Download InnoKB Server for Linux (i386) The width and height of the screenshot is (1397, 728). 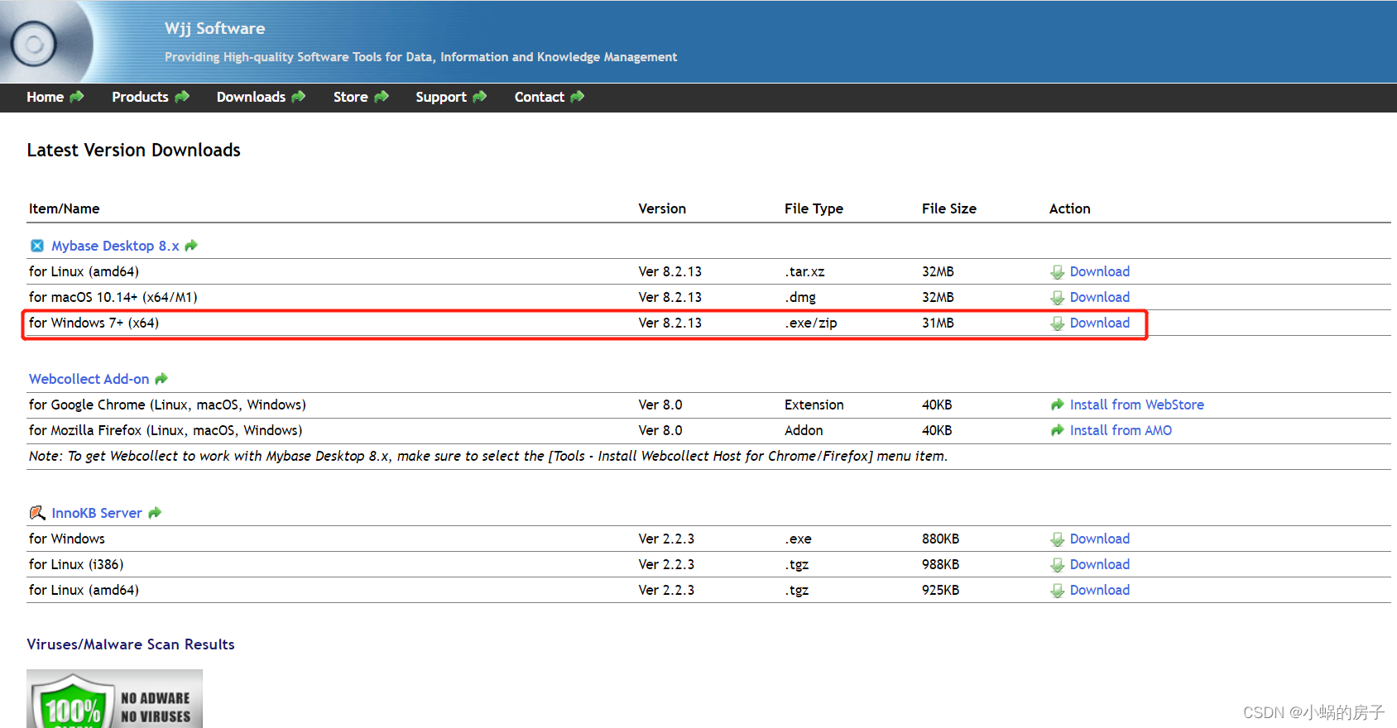[x=1099, y=564]
